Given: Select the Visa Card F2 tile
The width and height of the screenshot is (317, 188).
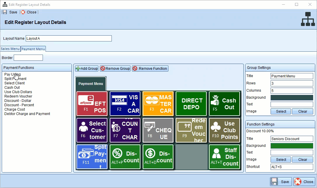Looking at the screenshot, I should point(125,104).
